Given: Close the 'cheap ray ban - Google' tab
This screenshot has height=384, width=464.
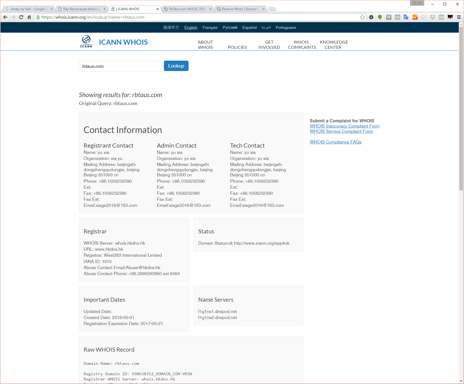Looking at the screenshot, I should click(52, 9).
